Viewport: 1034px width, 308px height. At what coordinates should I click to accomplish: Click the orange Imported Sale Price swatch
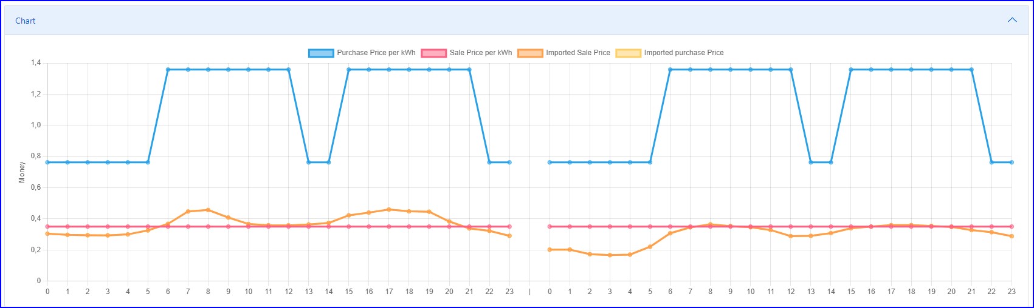530,53
